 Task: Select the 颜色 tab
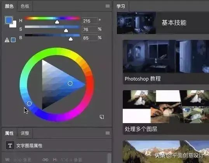click(x=9, y=6)
